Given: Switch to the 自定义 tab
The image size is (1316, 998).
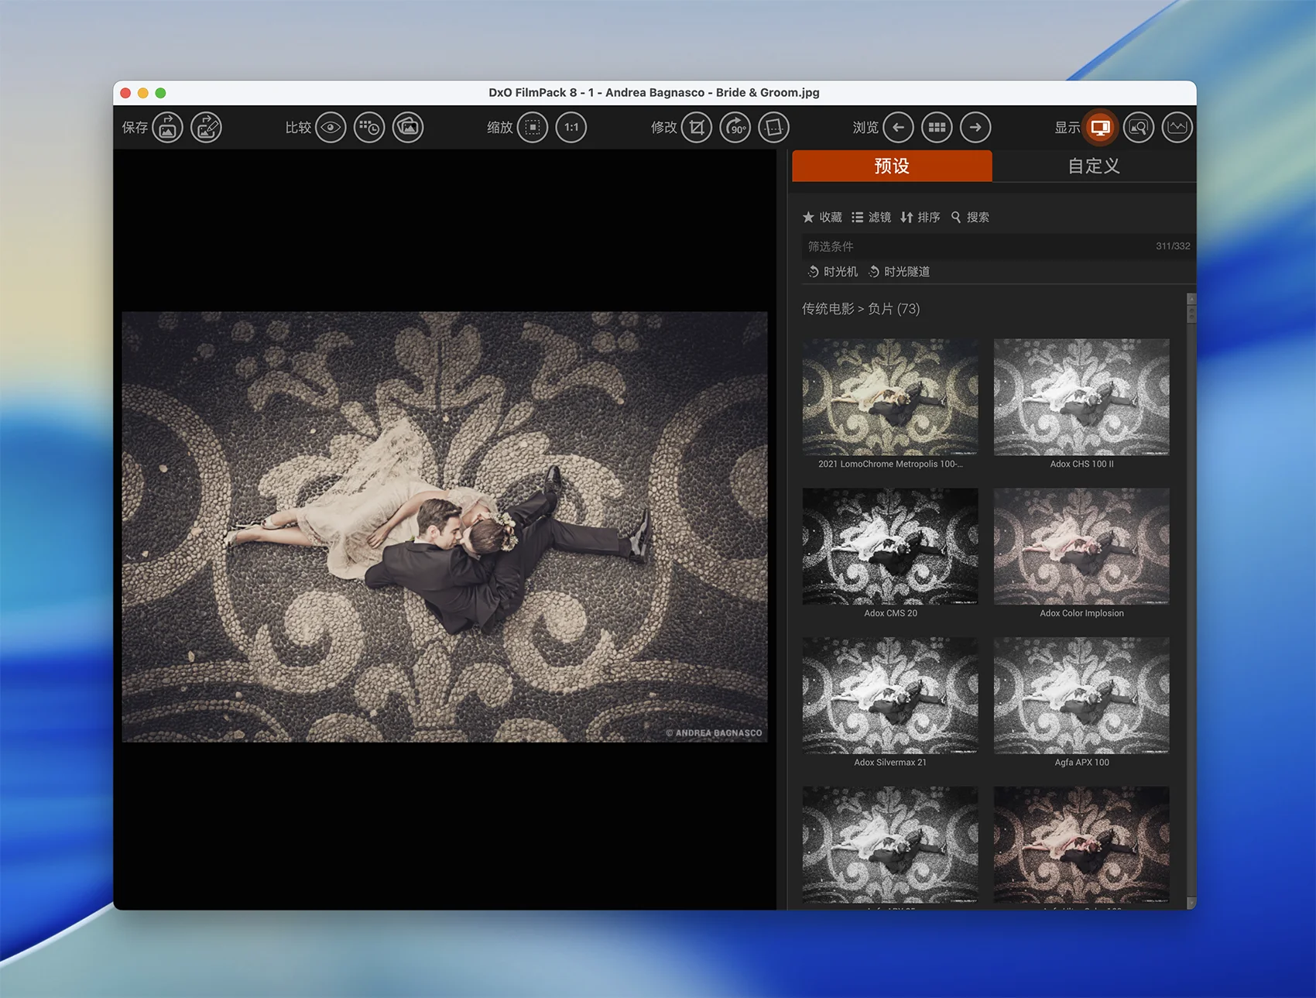Looking at the screenshot, I should pos(1094,166).
